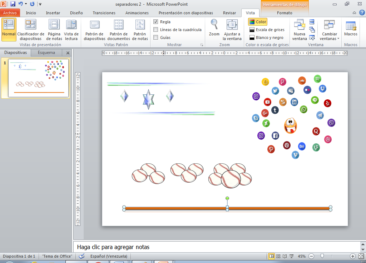Open the Transiciones tab

104,13
